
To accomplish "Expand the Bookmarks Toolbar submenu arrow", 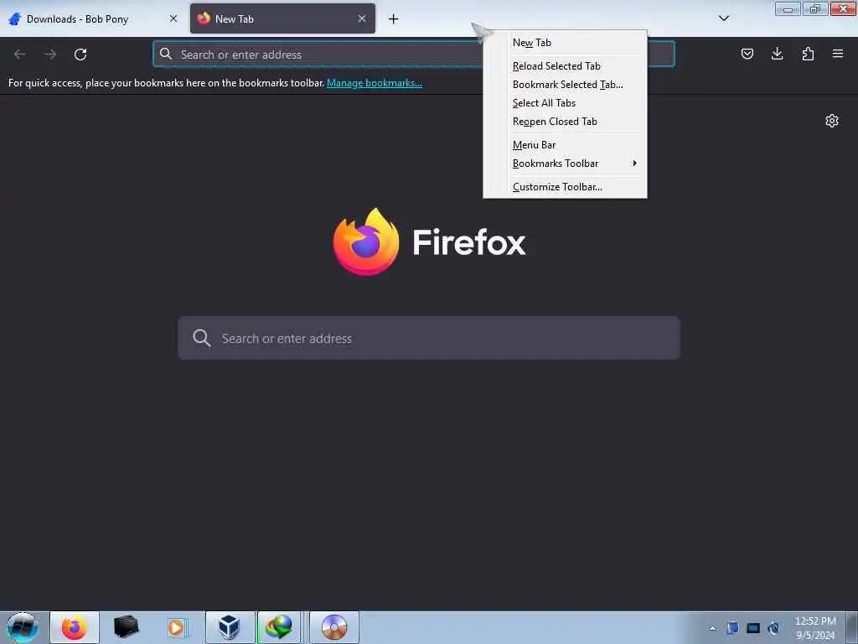I will tap(634, 164).
